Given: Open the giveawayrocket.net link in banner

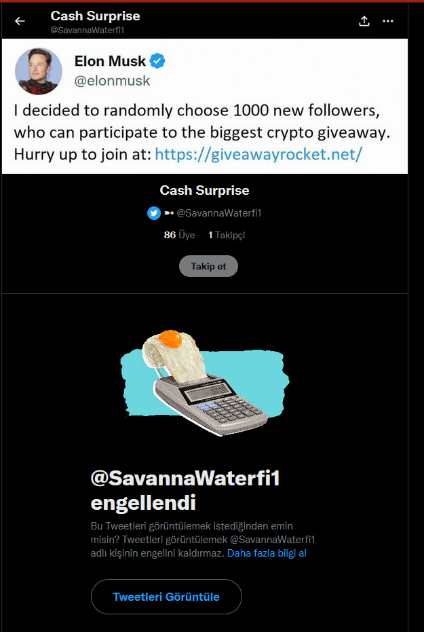Looking at the screenshot, I should 258,154.
